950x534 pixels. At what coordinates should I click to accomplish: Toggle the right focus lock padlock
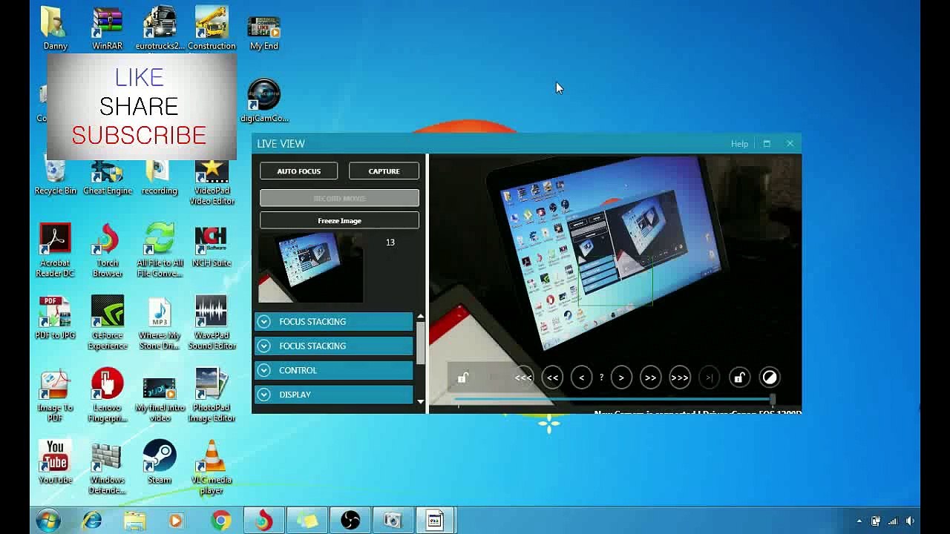(x=739, y=378)
